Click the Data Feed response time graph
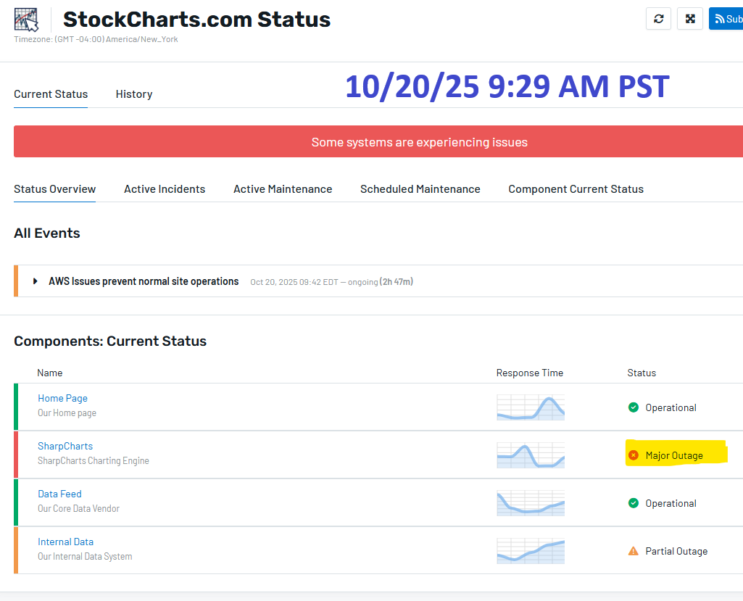 (531, 503)
